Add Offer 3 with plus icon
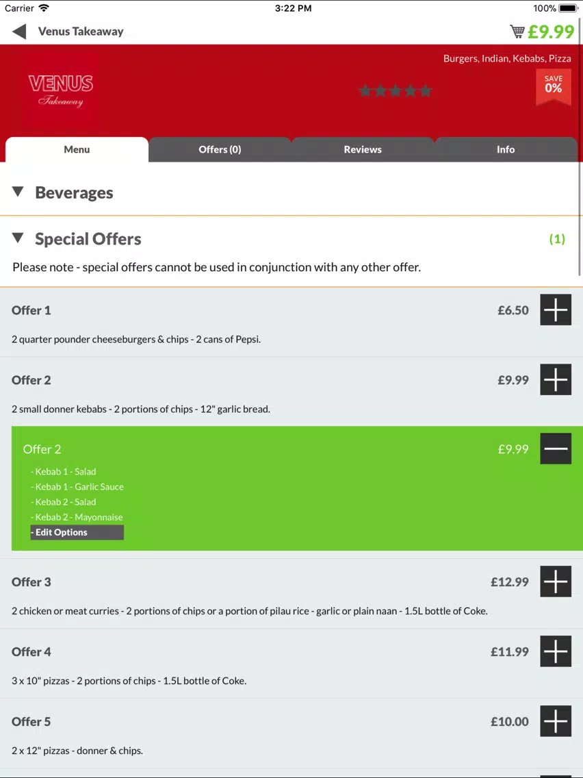The width and height of the screenshot is (583, 778). (x=555, y=581)
